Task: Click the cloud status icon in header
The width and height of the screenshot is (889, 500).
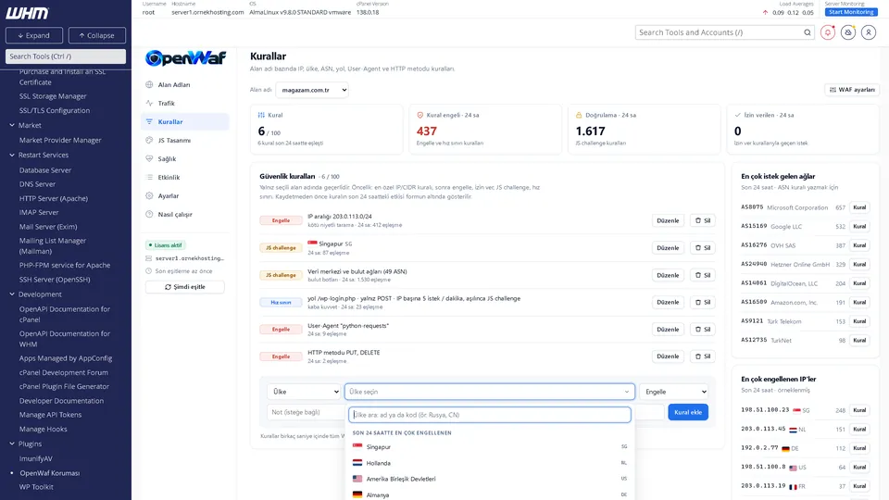Action: click(x=848, y=32)
